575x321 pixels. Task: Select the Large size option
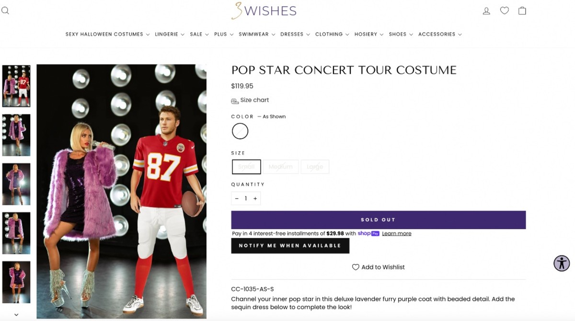(315, 166)
